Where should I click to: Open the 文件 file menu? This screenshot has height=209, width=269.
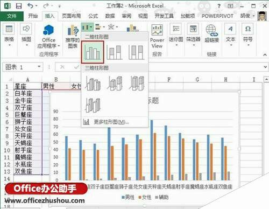click(12, 16)
